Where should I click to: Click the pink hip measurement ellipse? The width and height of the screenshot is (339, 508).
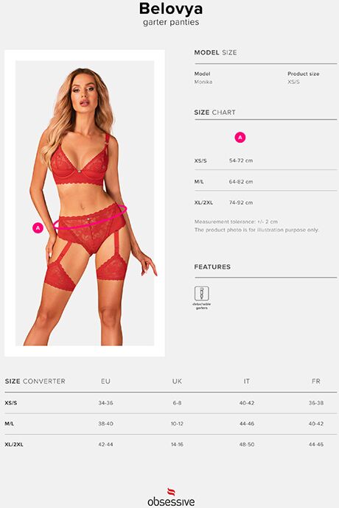(x=90, y=216)
